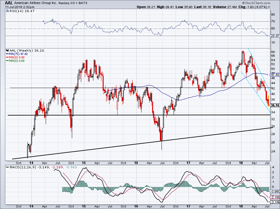Screen dimensions: 280x209
Task: Click the Open 38.21 quote value
Action: 146,7
